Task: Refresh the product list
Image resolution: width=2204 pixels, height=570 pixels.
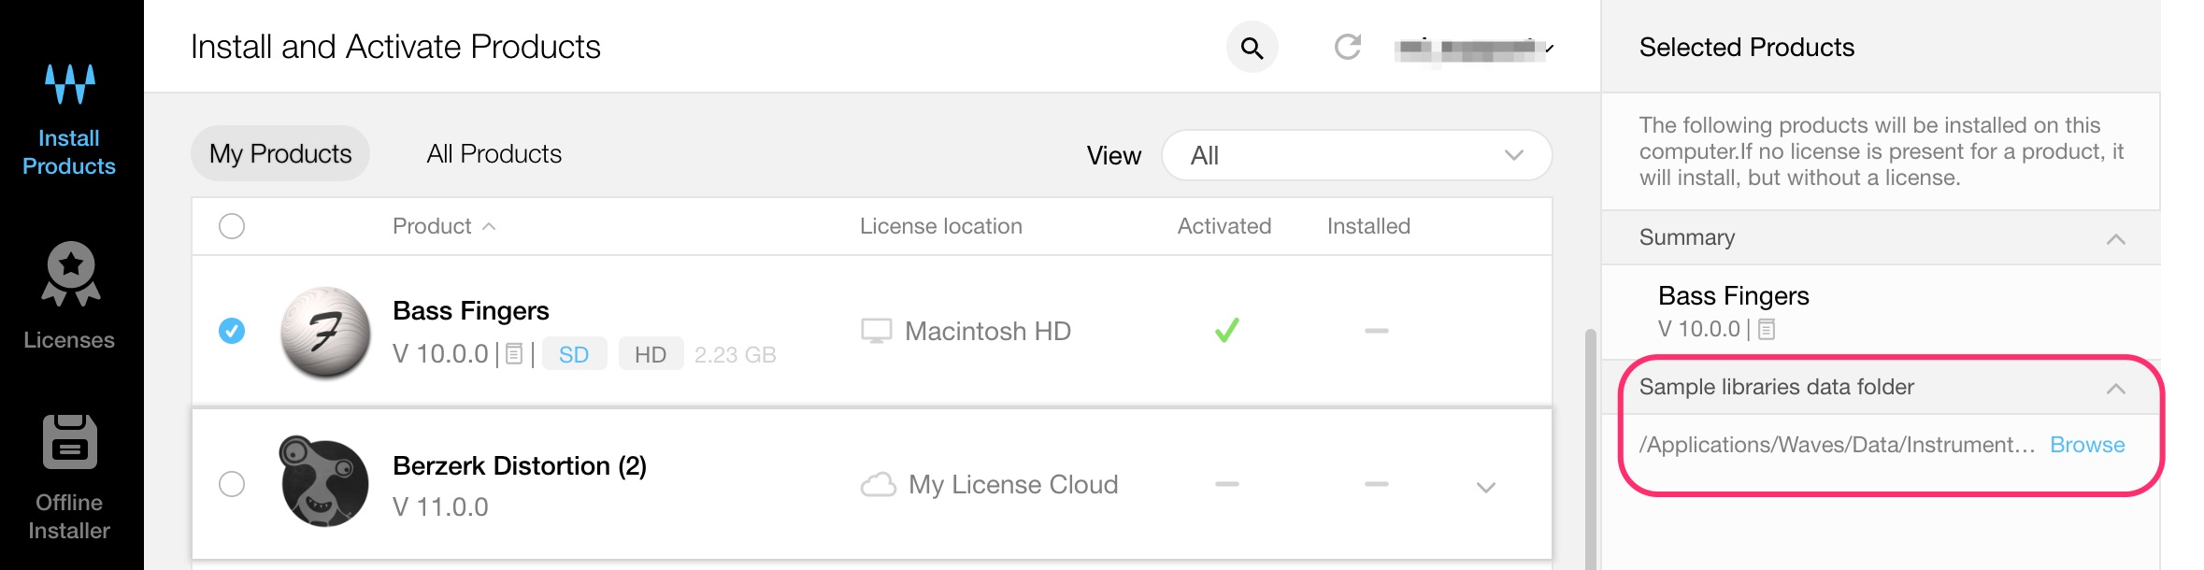Action: [x=1347, y=47]
